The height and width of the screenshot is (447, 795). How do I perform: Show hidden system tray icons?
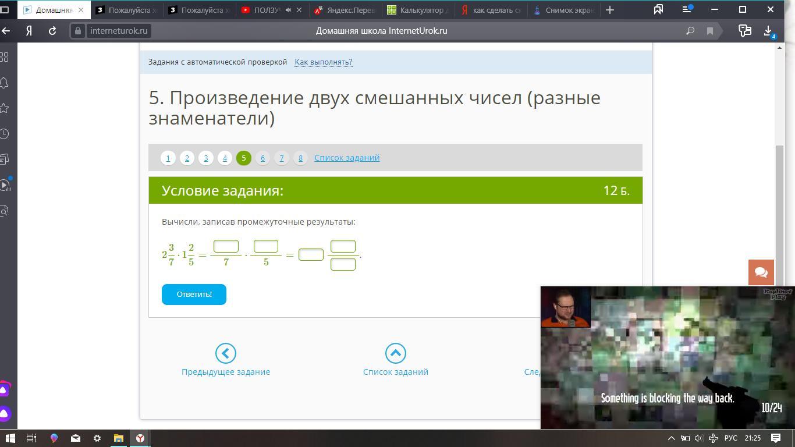[671, 438]
